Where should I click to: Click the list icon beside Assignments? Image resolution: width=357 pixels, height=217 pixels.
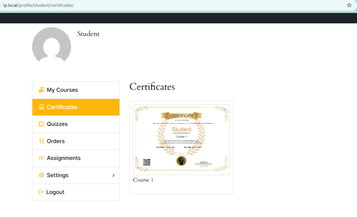click(x=41, y=158)
